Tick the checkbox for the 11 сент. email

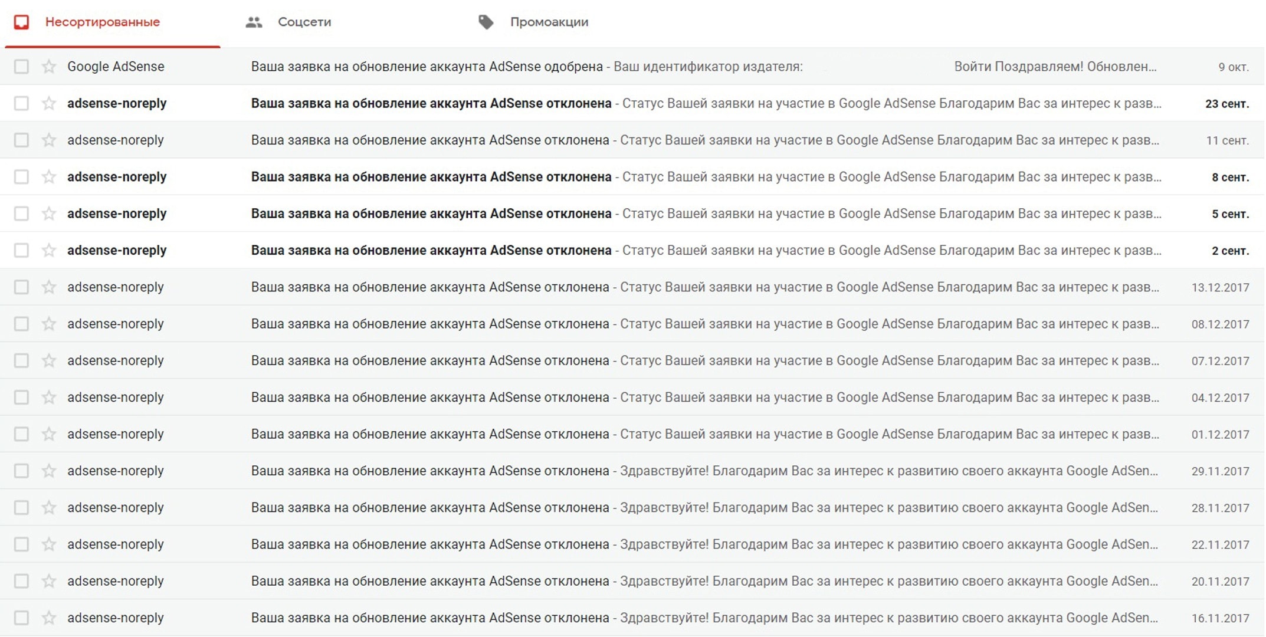click(21, 140)
